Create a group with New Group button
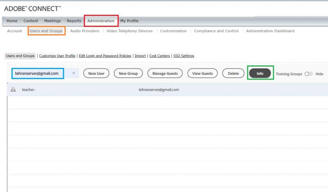Image resolution: width=328 pixels, height=192 pixels. click(x=128, y=74)
